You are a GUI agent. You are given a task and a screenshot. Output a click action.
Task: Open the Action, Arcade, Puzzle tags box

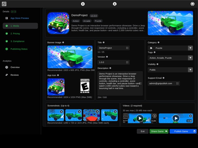(170, 58)
